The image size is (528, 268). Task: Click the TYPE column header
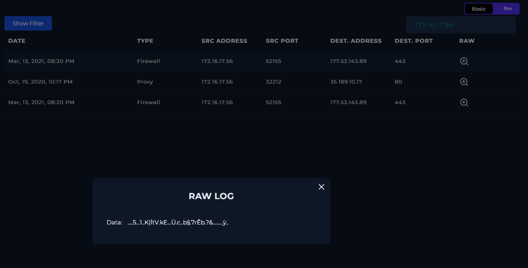[145, 41]
